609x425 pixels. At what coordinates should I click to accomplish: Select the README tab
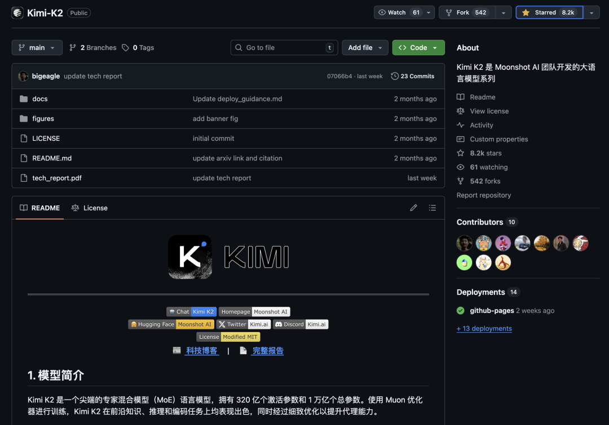[x=39, y=208]
